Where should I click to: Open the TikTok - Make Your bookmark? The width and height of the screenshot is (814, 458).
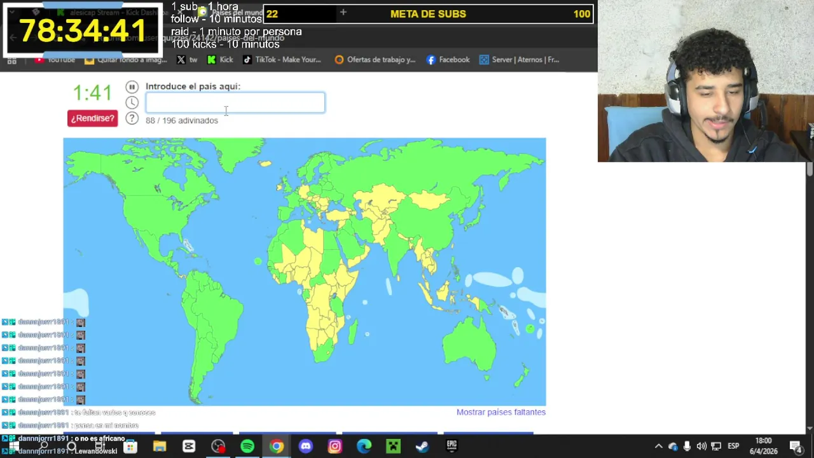coord(282,60)
